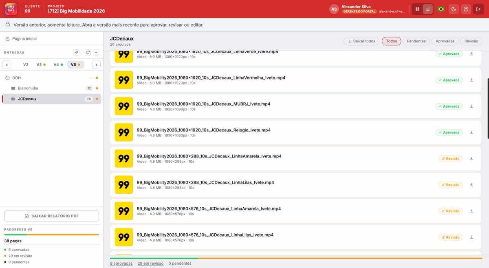Select version V4 tab
489x268 pixels.
[x=58, y=64]
